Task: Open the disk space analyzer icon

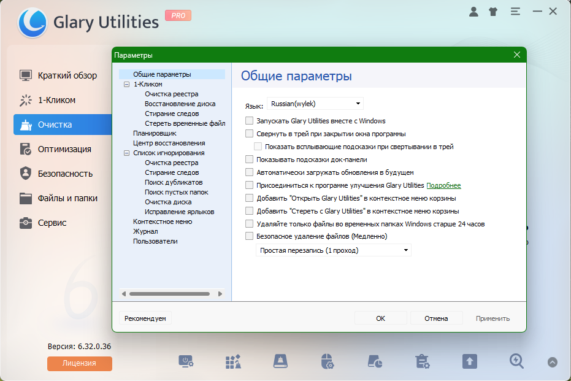Action: tap(375, 361)
